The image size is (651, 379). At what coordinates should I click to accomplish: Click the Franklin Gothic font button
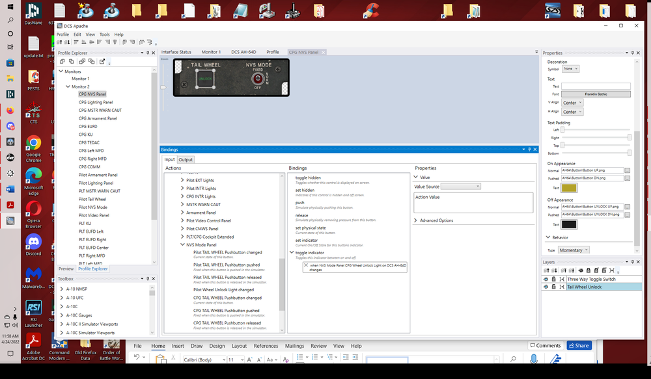point(596,94)
